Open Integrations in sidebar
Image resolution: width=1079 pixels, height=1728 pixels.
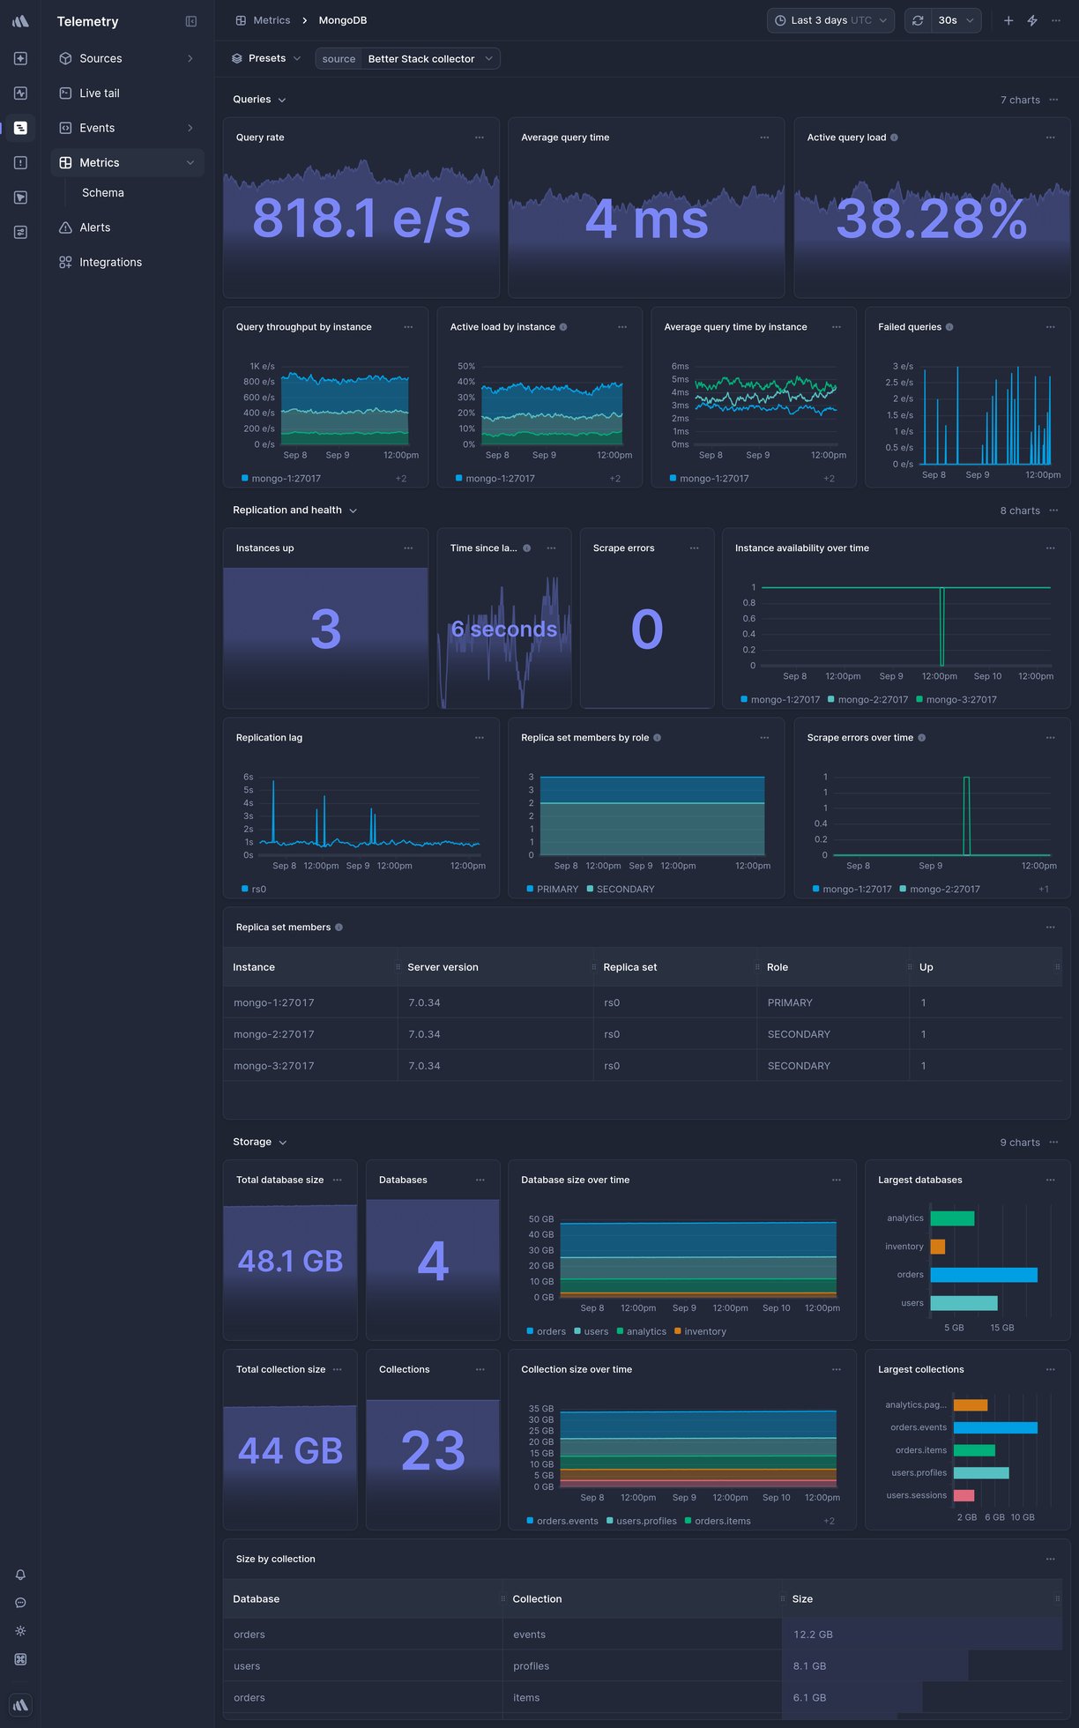[x=127, y=263]
